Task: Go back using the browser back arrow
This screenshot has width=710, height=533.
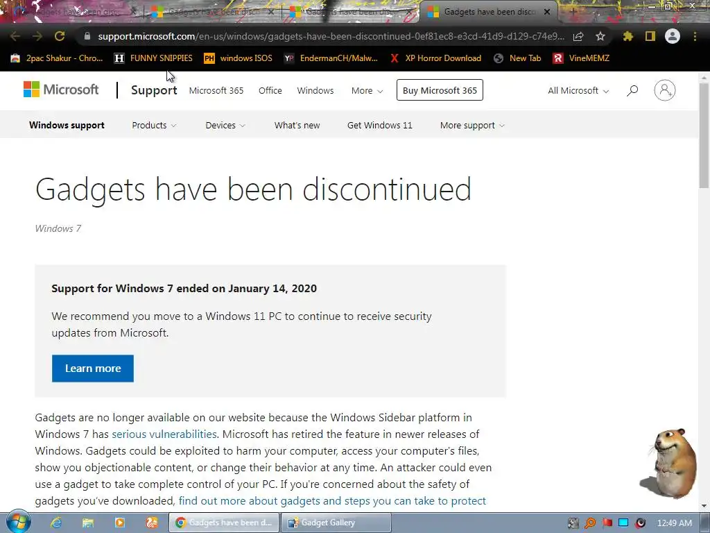Action: click(15, 36)
